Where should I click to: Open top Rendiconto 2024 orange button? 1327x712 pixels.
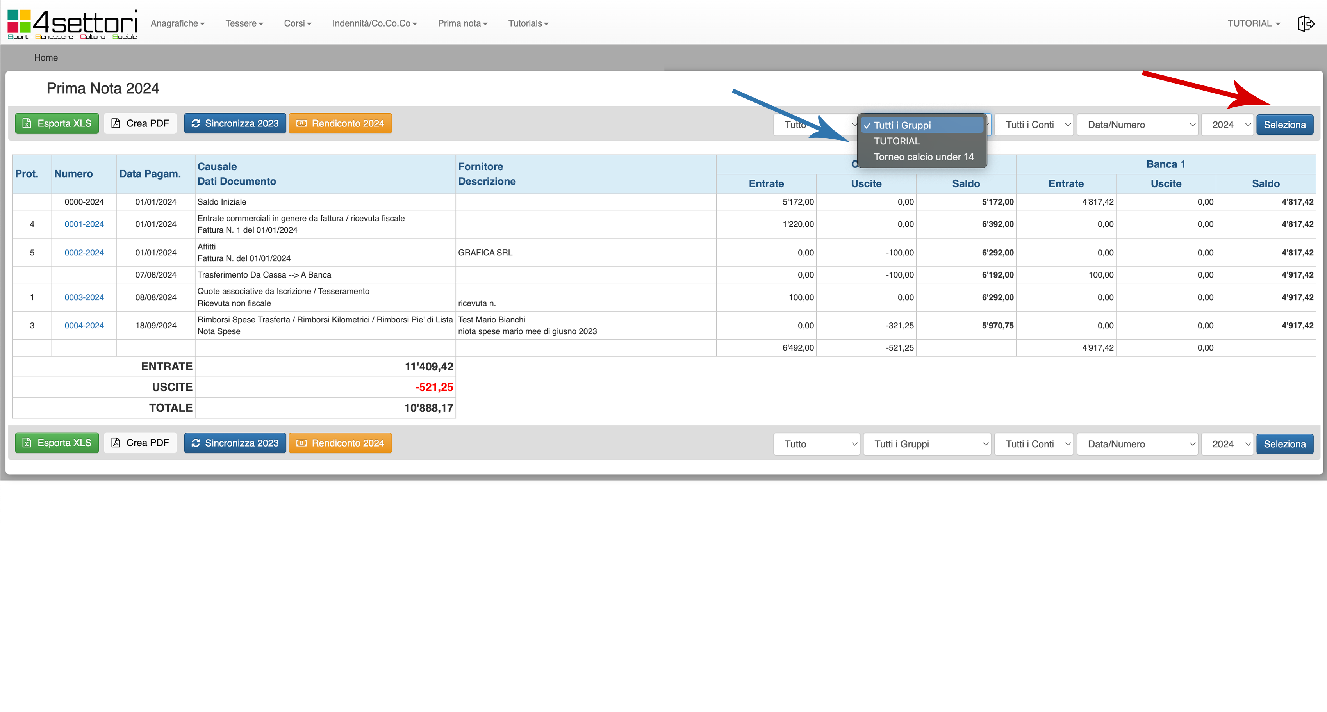(x=340, y=124)
